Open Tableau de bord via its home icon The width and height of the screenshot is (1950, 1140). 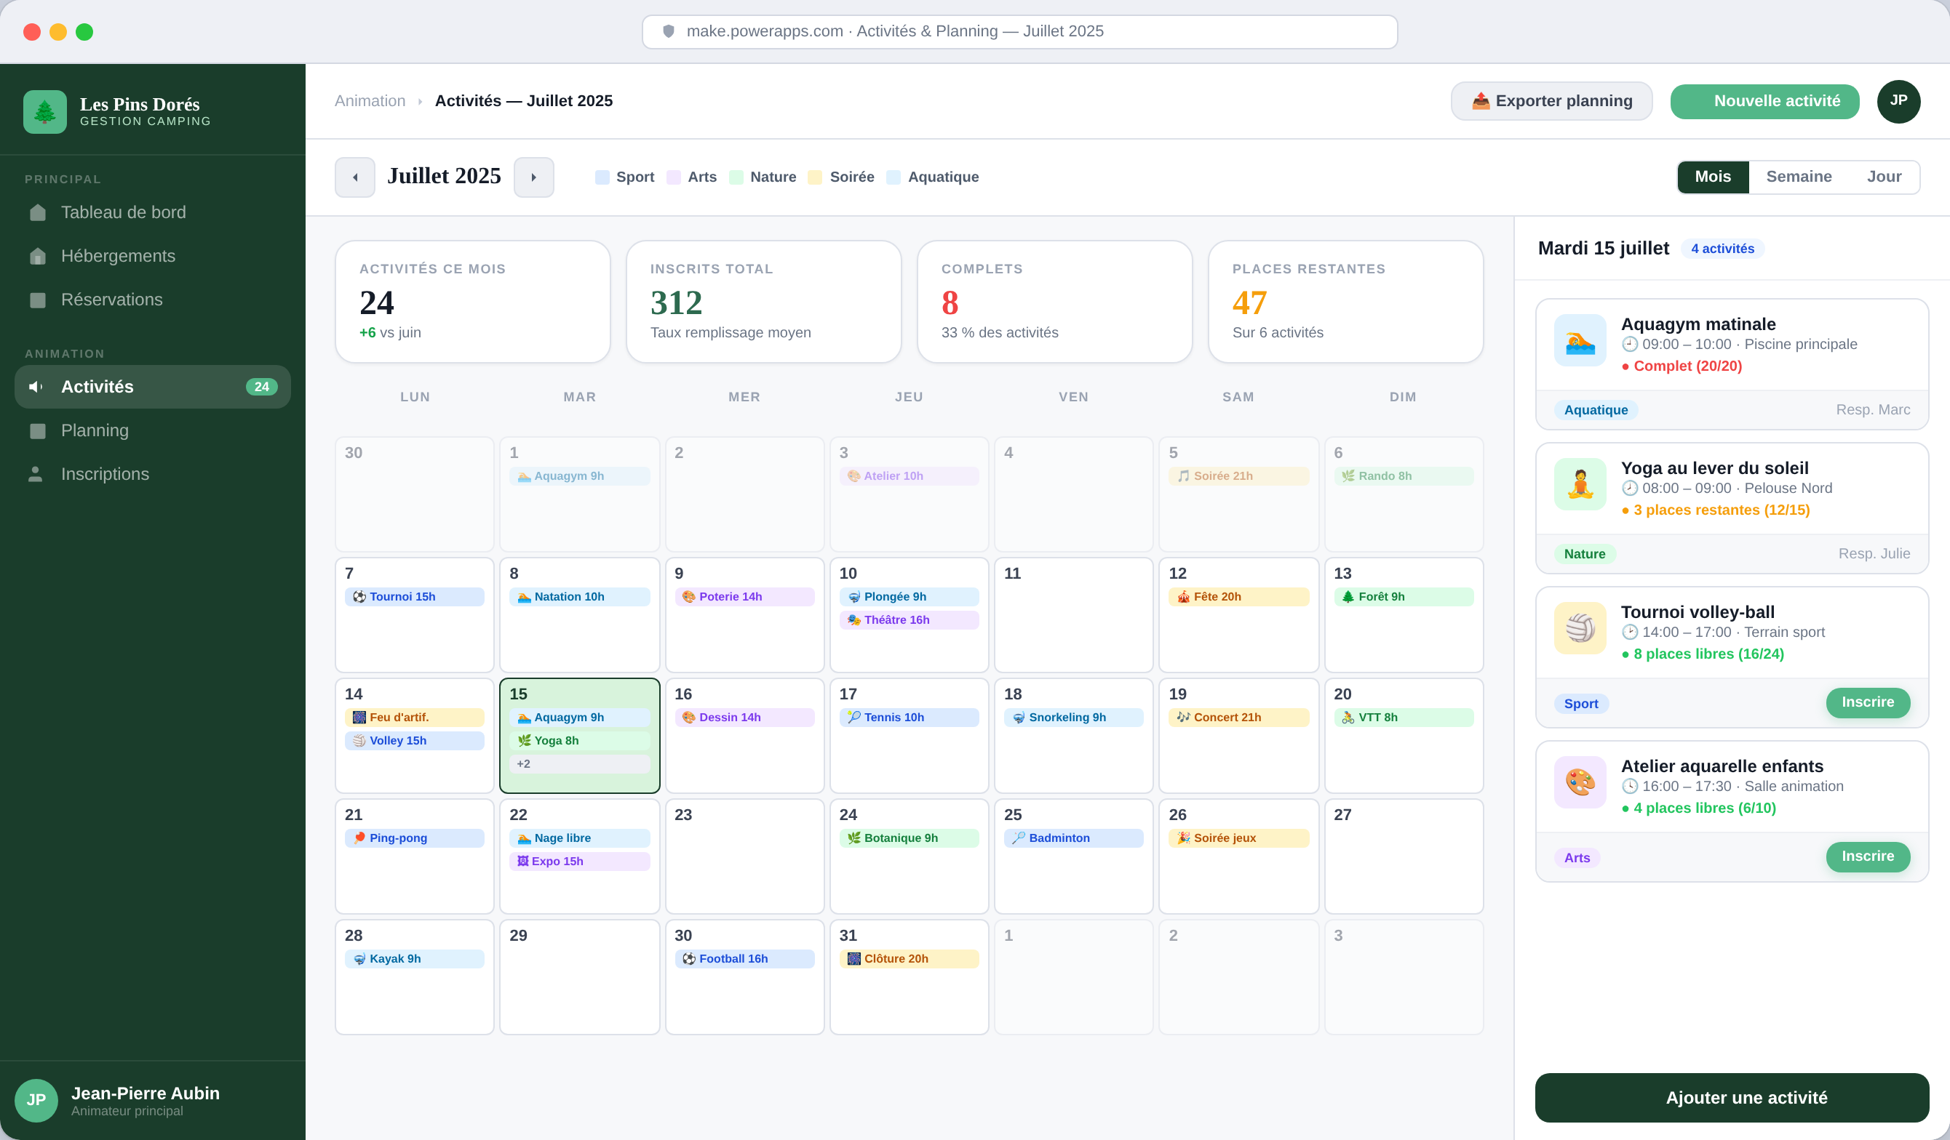coord(37,213)
